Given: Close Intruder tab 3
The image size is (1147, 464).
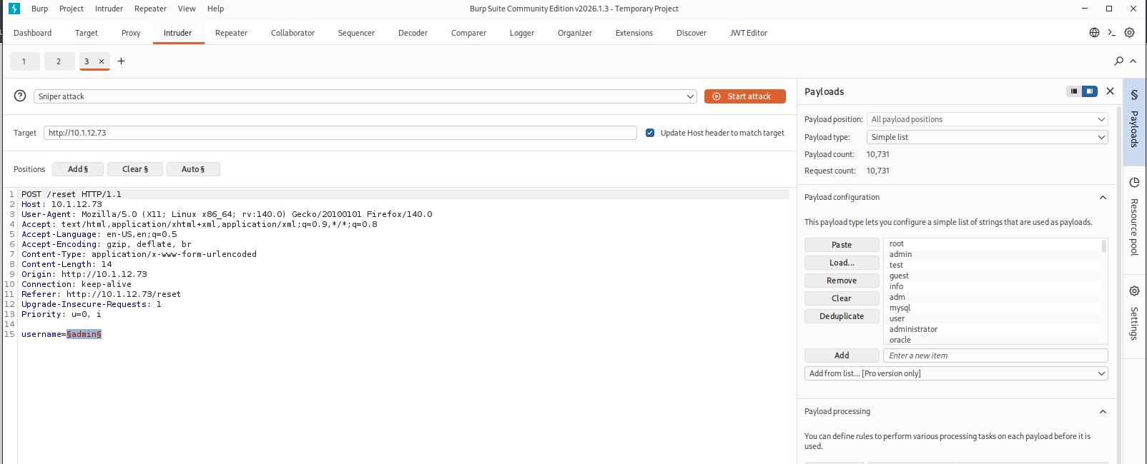Looking at the screenshot, I should tap(102, 61).
